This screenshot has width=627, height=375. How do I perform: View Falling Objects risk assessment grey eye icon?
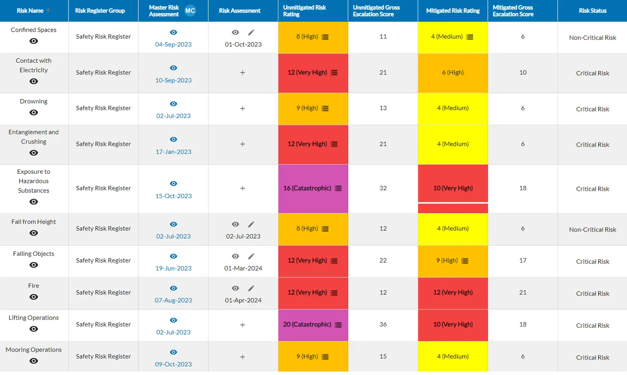click(x=235, y=256)
